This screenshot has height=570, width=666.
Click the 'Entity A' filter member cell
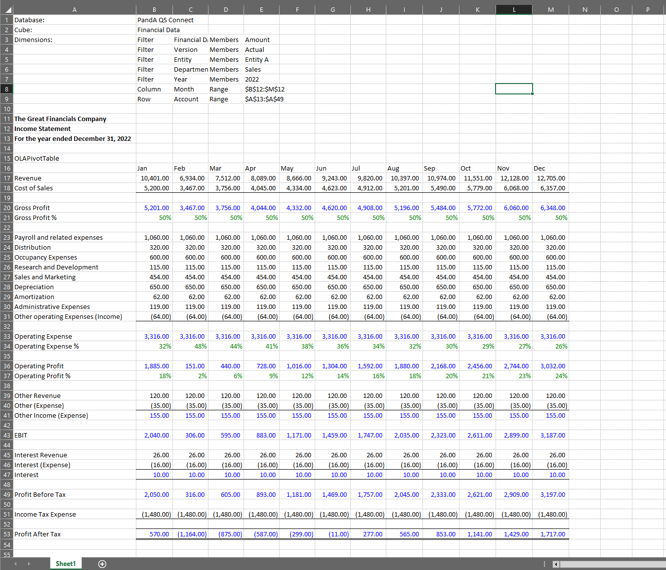click(x=257, y=59)
